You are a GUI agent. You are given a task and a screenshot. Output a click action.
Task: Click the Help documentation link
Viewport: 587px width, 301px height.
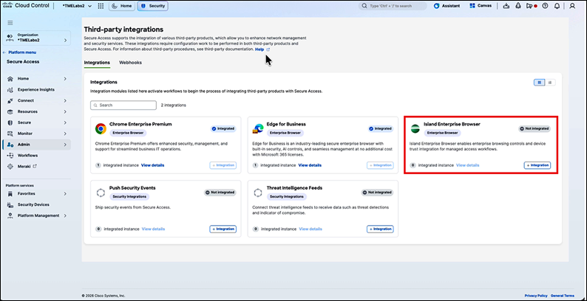(262, 49)
